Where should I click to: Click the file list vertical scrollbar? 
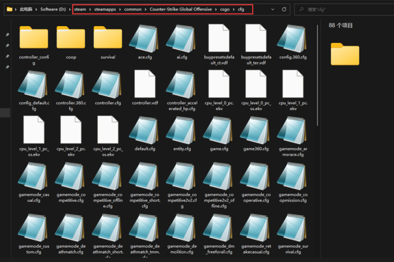click(317, 75)
